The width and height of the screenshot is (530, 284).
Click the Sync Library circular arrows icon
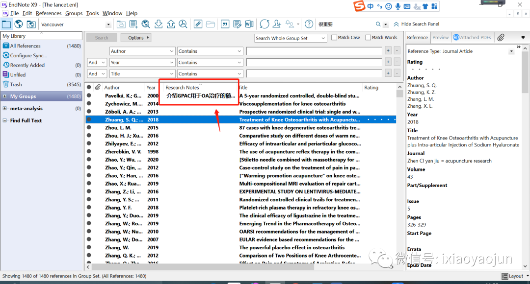265,24
